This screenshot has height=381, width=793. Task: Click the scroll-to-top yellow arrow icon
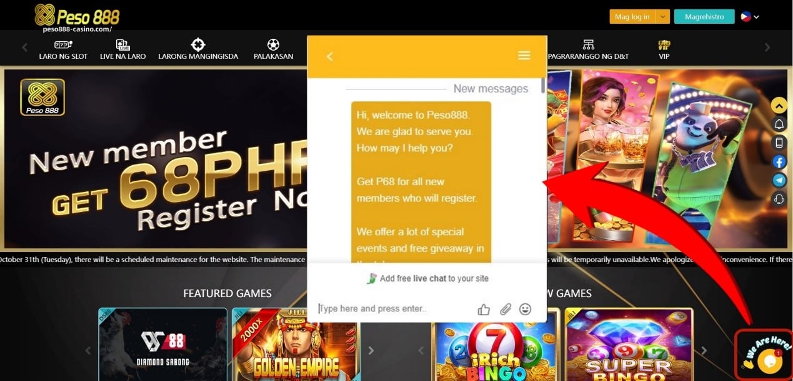tap(779, 105)
